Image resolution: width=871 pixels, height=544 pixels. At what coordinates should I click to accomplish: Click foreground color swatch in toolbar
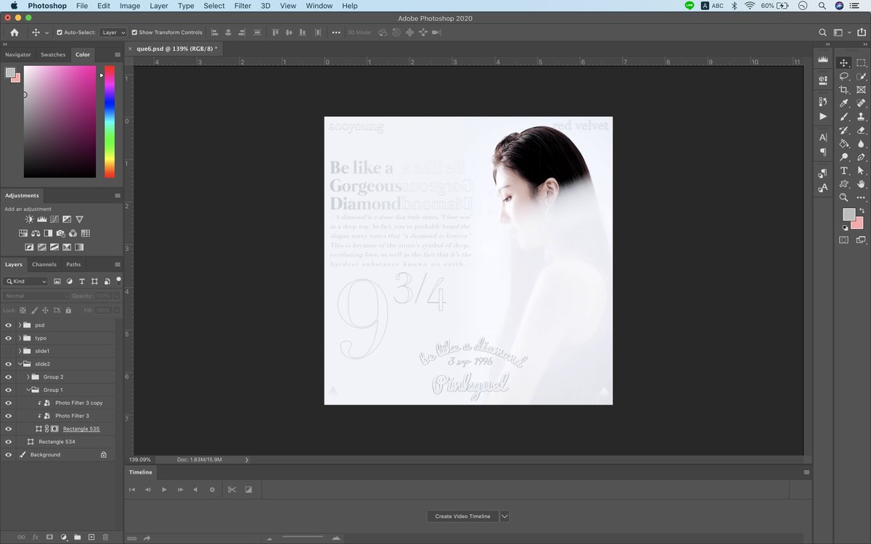848,214
